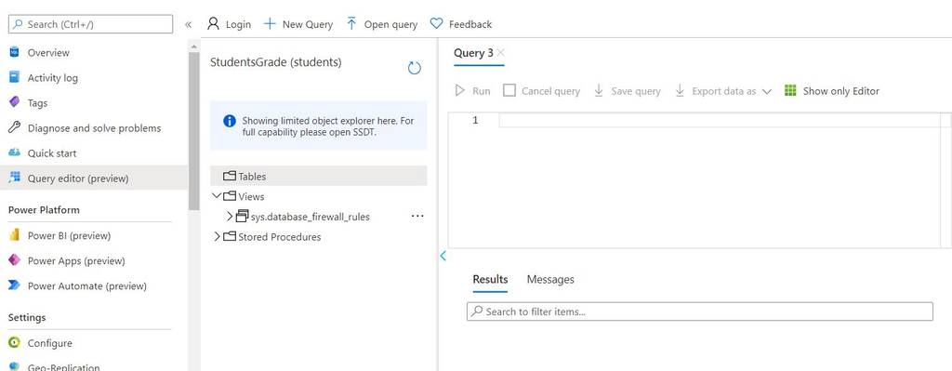
Task: Collapse the Views folder
Action: 217,196
